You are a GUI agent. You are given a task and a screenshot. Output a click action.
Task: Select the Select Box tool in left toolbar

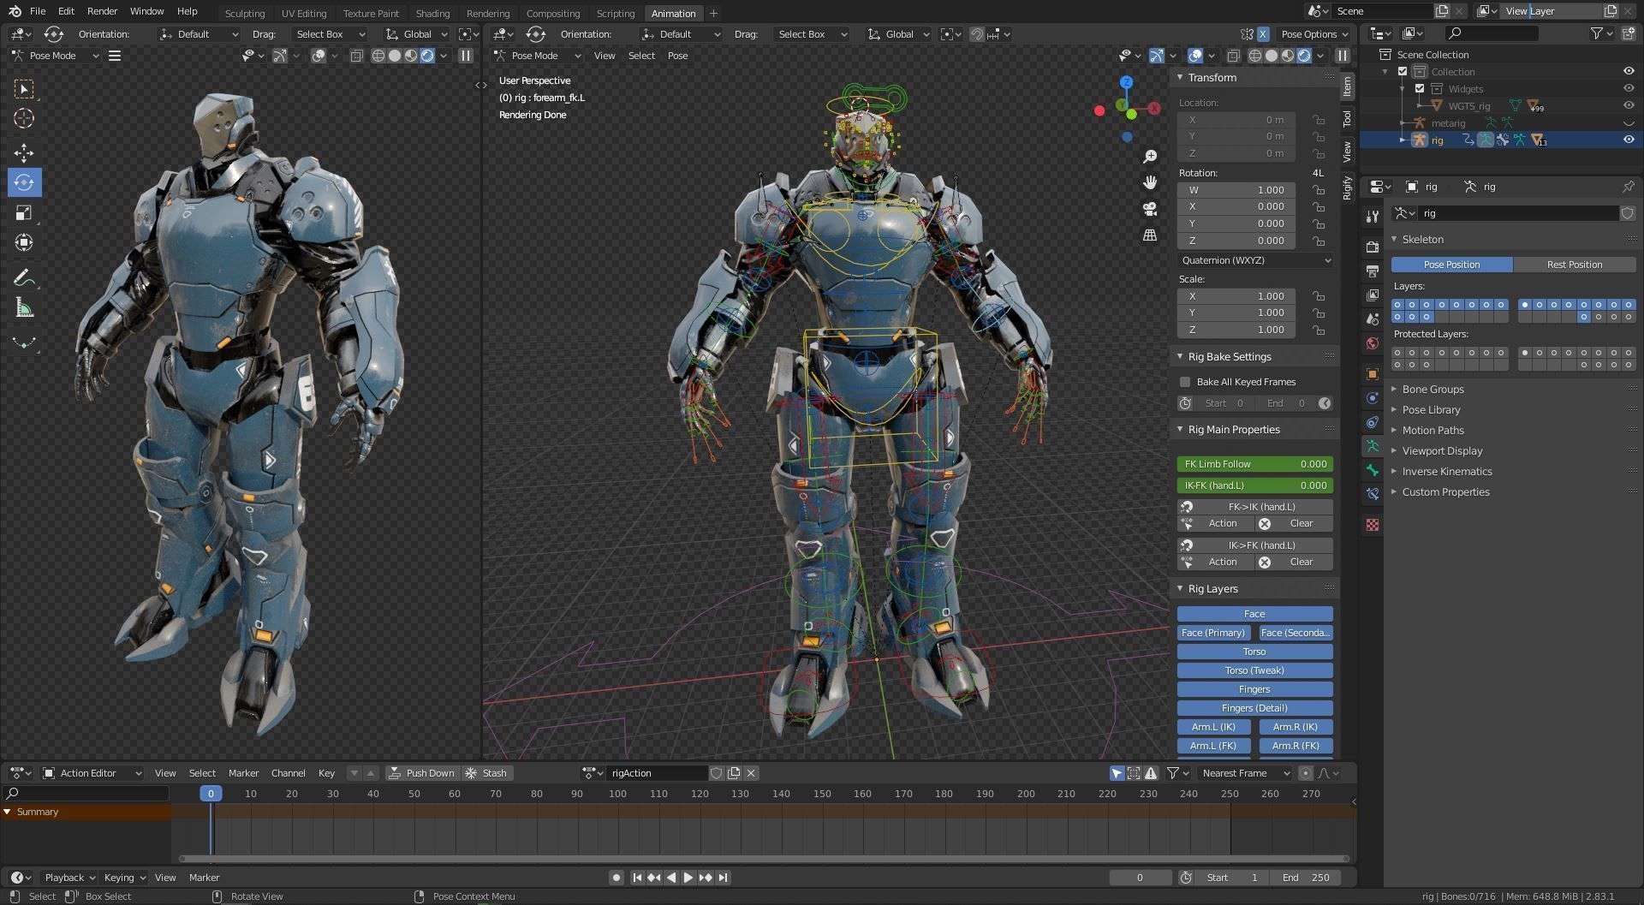click(24, 89)
